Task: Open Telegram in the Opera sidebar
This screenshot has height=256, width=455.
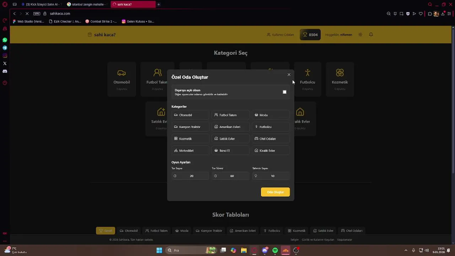Action: (x=5, y=48)
